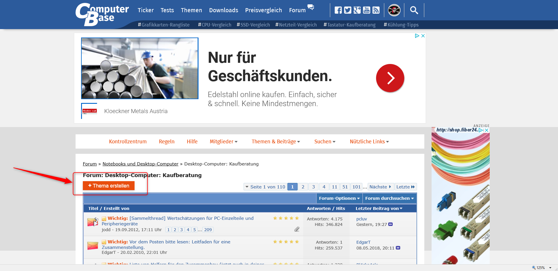Open the Regeln link
This screenshot has width=558, height=271.
tap(167, 142)
